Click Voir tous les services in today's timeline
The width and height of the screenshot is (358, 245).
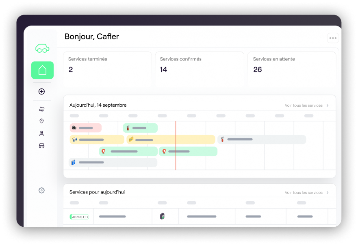pyautogui.click(x=304, y=105)
